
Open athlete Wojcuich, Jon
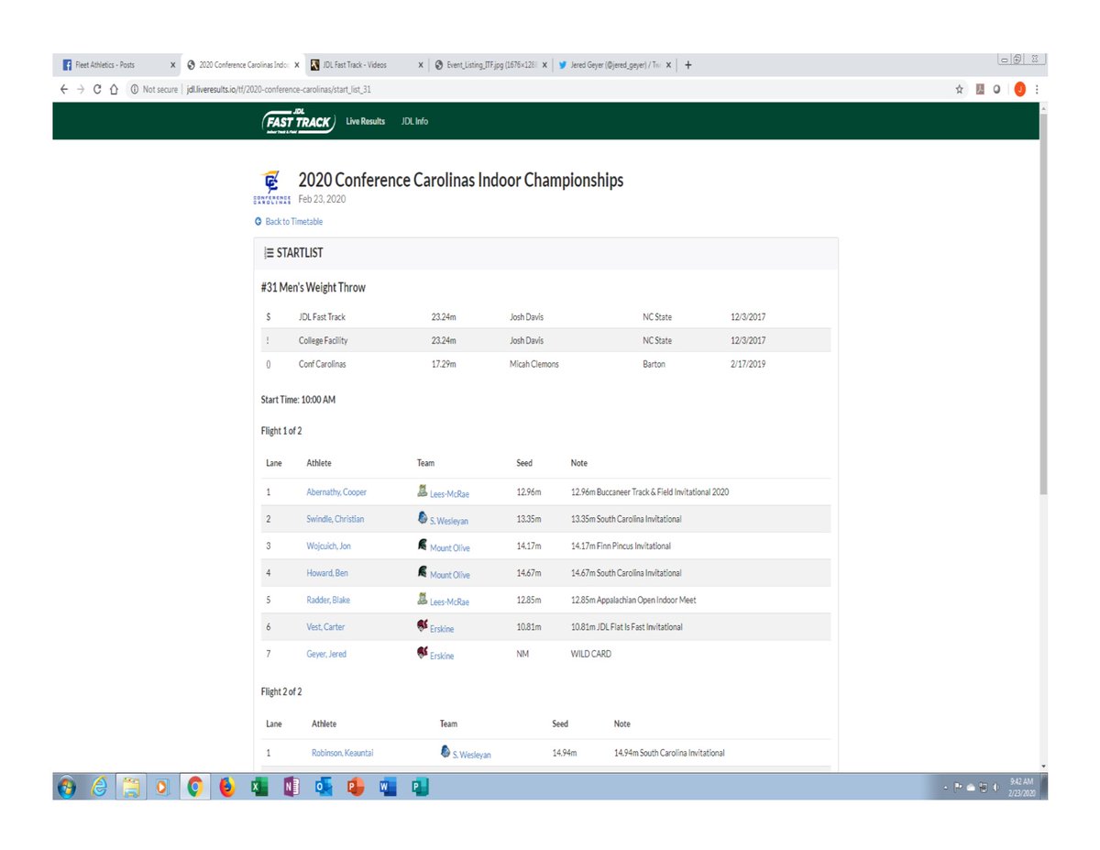(x=328, y=546)
